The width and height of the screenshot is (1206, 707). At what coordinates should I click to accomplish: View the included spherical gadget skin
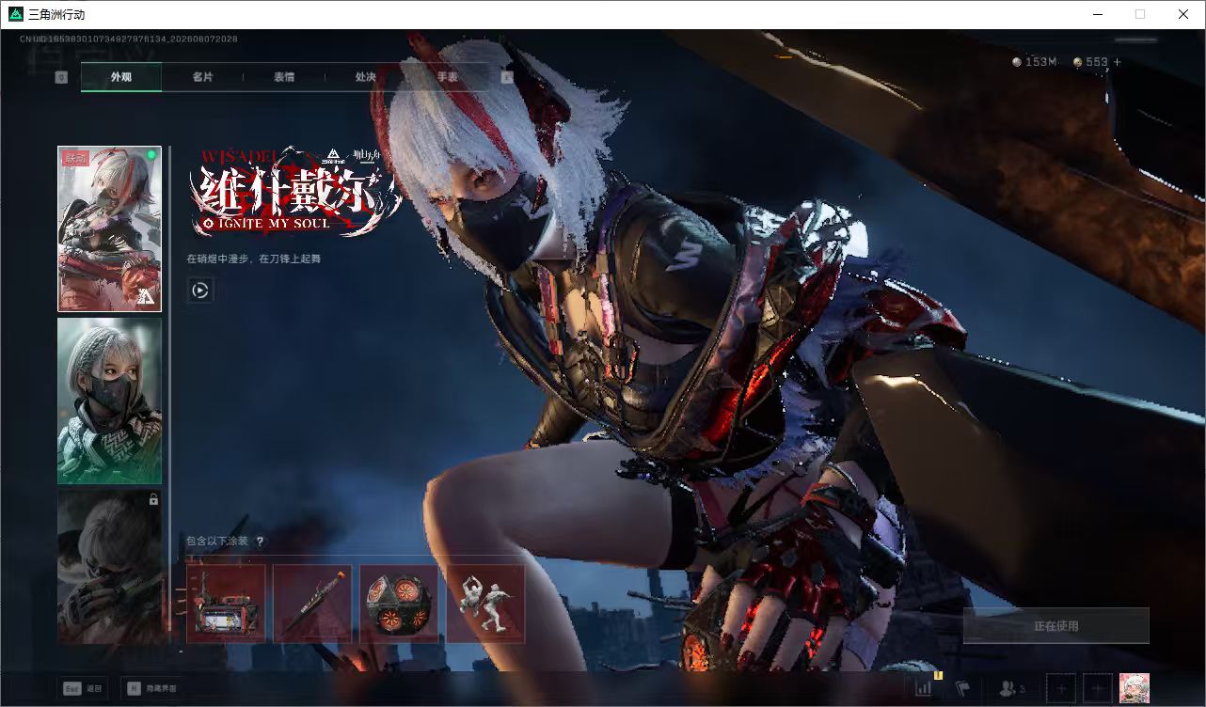point(399,604)
